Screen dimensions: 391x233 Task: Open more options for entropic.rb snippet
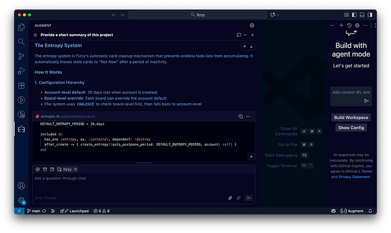coord(248,116)
